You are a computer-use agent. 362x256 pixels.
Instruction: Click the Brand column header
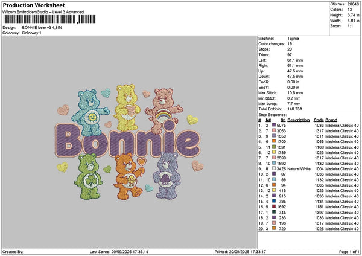pos(332,120)
